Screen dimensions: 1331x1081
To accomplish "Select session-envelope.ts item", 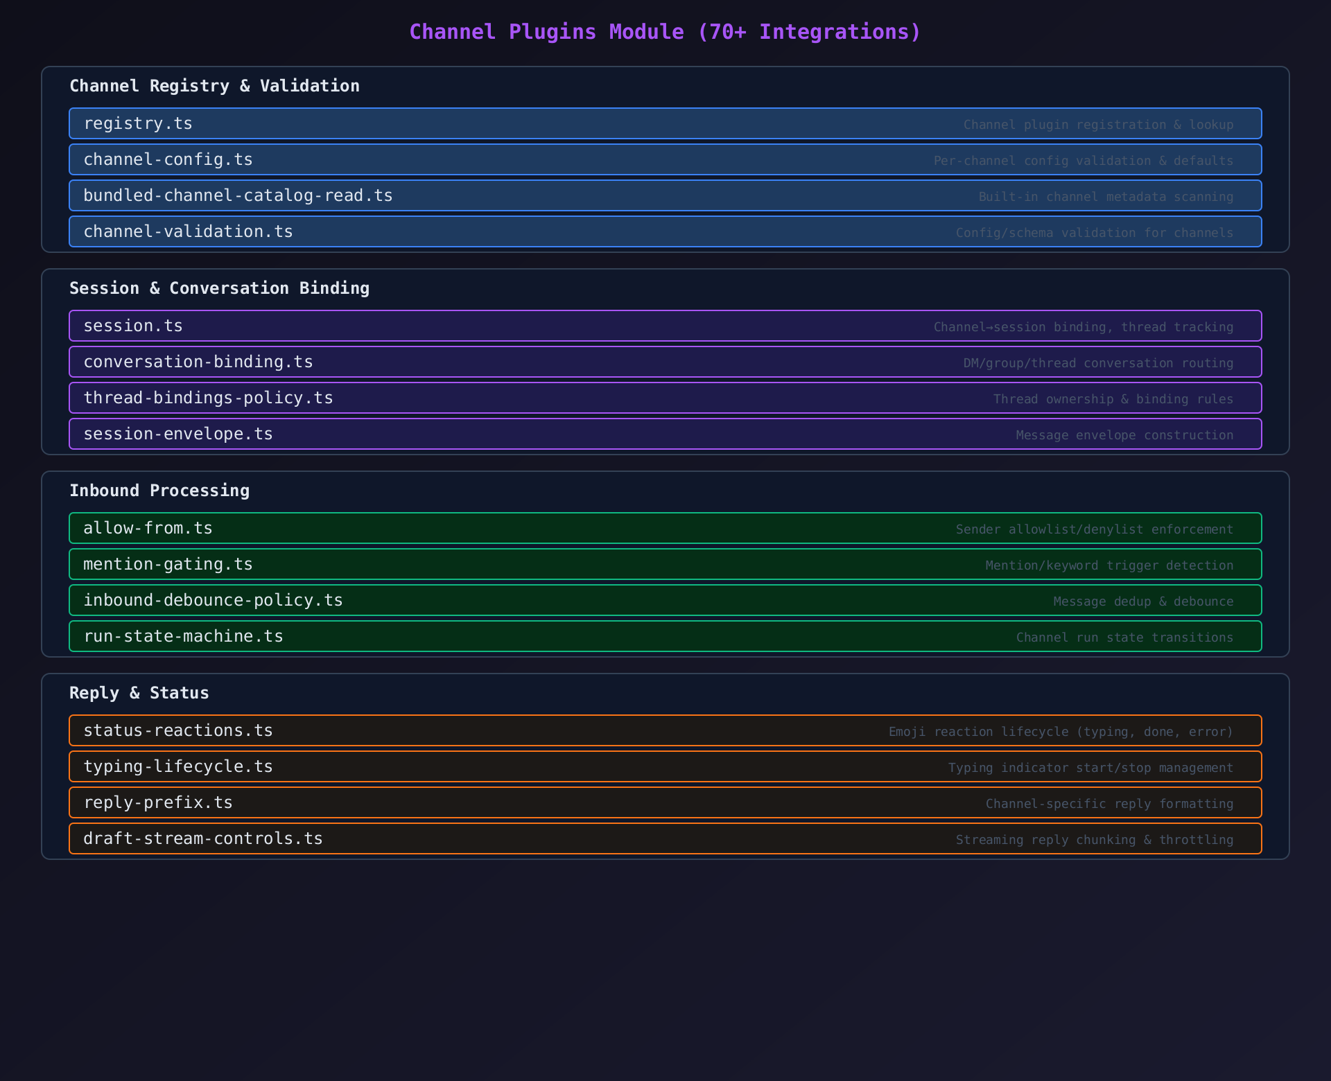I will pyautogui.click(x=665, y=434).
